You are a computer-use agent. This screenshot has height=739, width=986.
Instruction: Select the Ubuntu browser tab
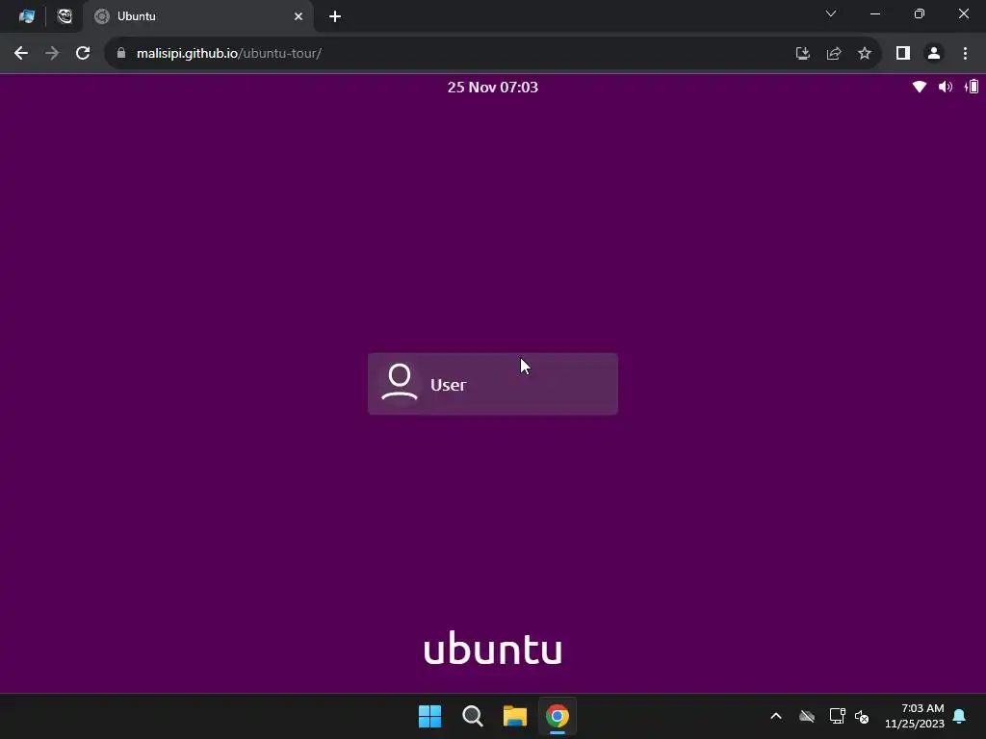click(x=198, y=16)
